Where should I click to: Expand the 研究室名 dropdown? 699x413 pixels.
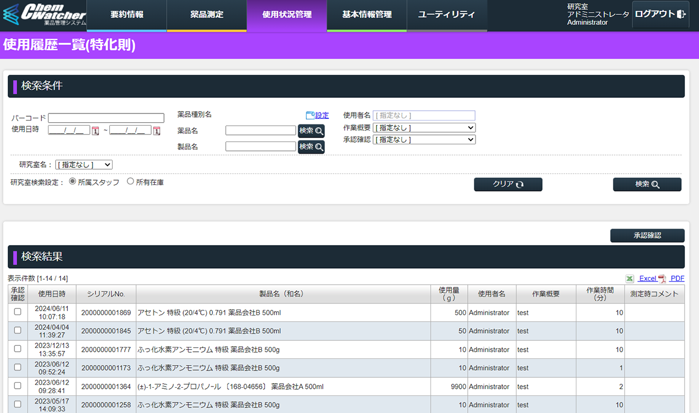(84, 165)
